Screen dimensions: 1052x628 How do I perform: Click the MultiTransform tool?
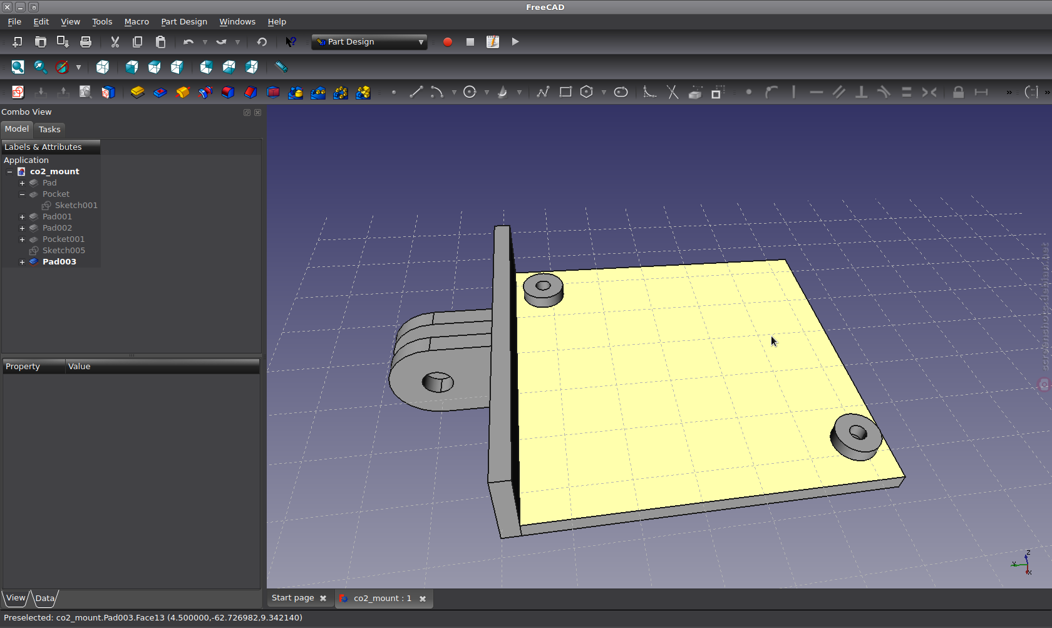point(363,92)
